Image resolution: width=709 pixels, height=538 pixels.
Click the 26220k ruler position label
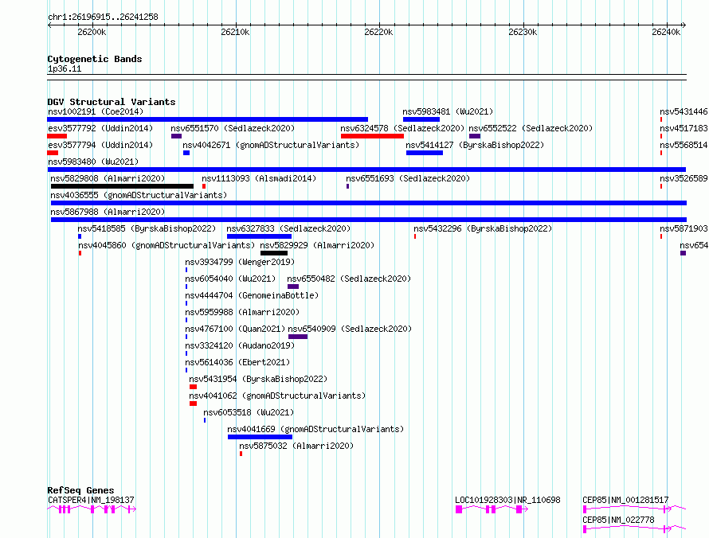click(x=378, y=32)
